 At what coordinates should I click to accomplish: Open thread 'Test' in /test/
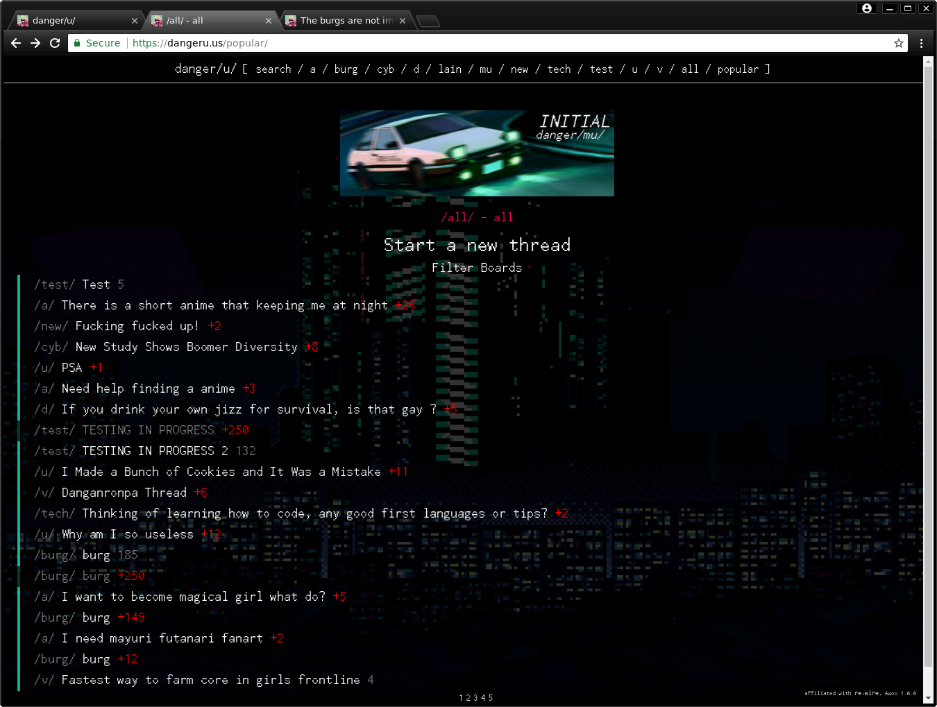click(x=96, y=284)
